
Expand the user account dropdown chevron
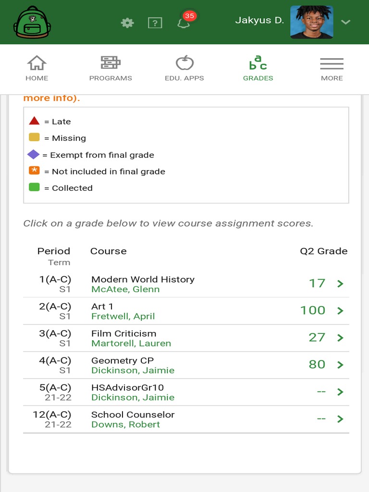click(345, 22)
